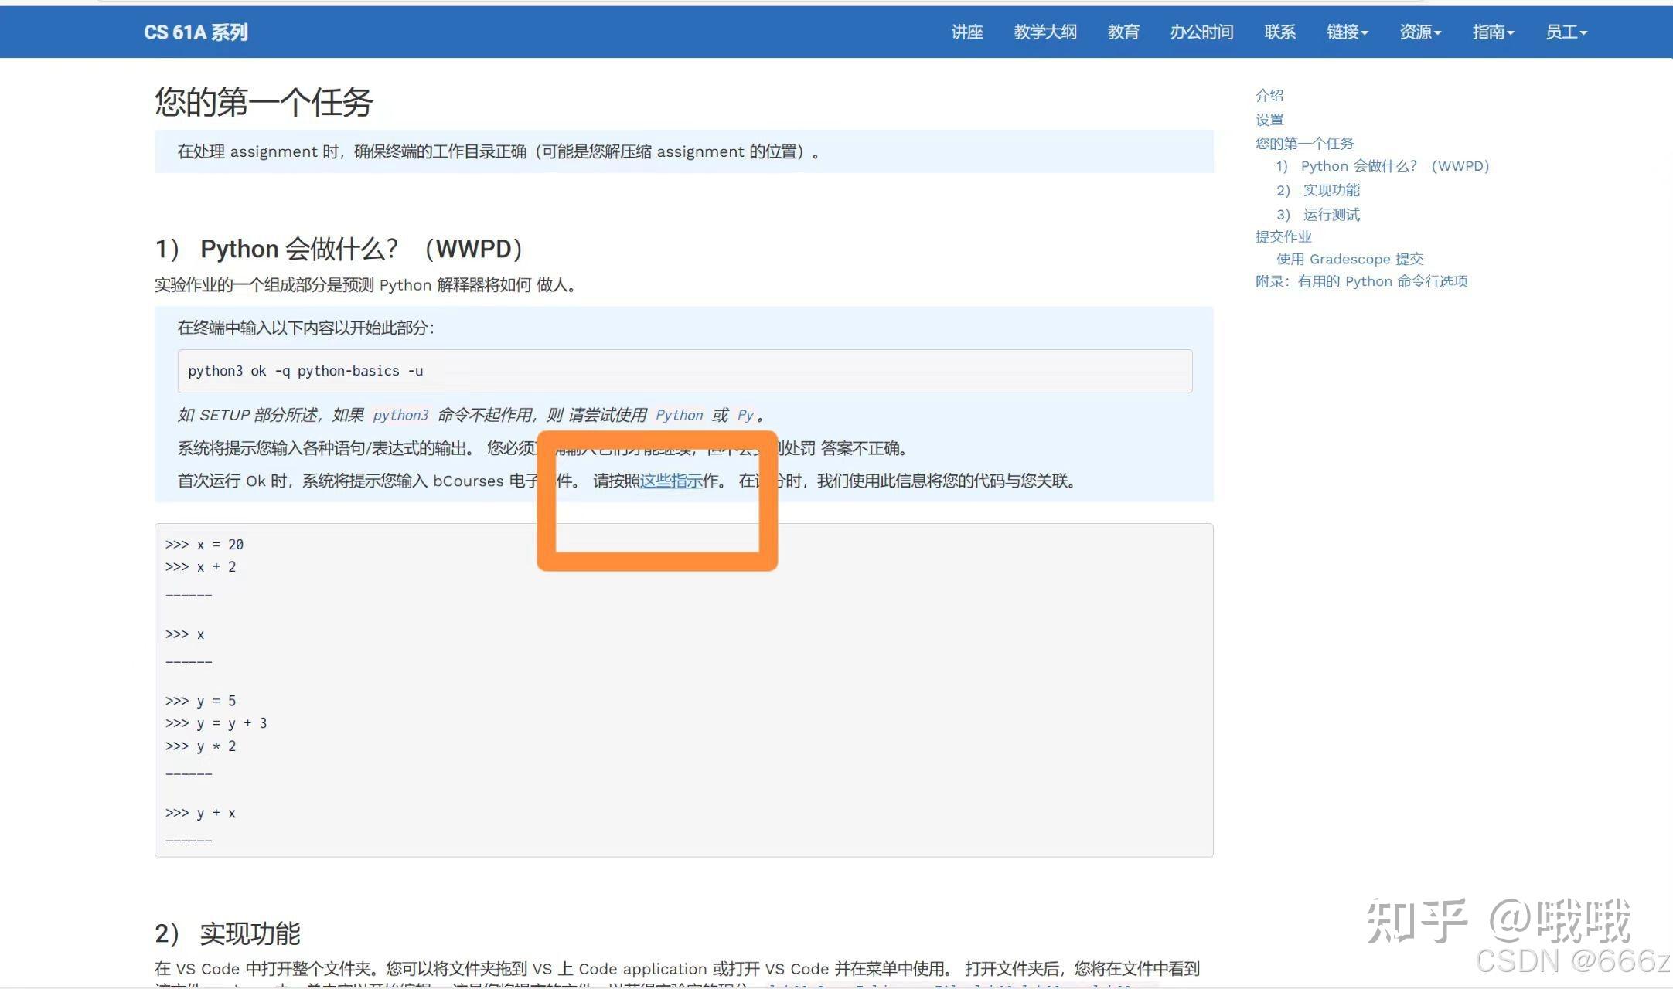
Task: Click the python3 inline link
Action: click(400, 415)
